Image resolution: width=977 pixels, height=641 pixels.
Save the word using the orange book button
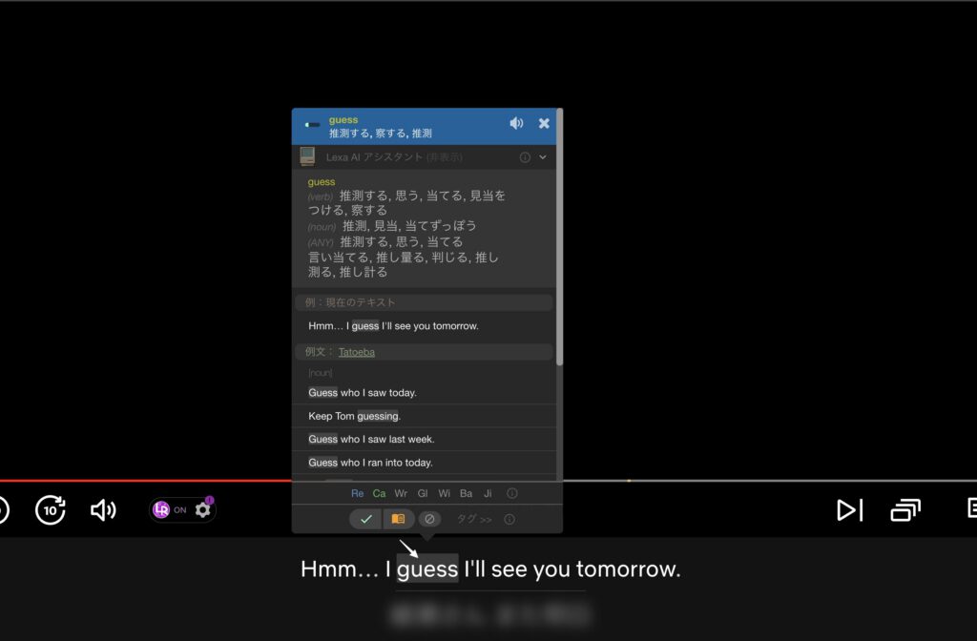tap(396, 519)
